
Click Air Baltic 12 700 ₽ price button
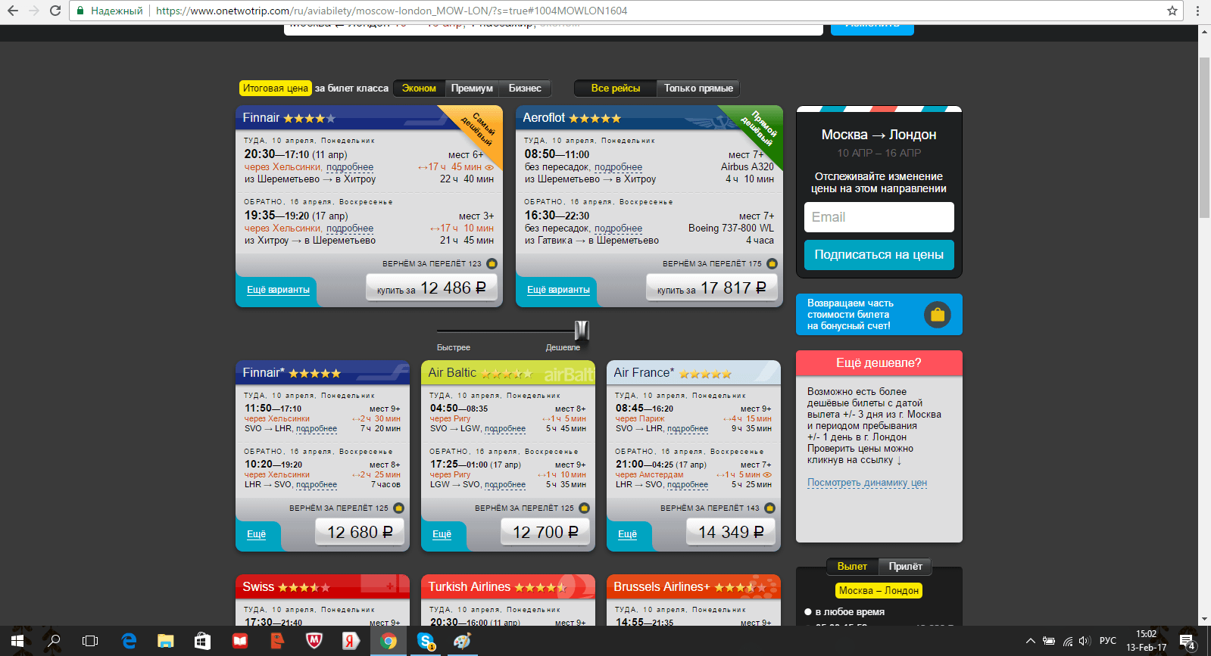coord(545,533)
